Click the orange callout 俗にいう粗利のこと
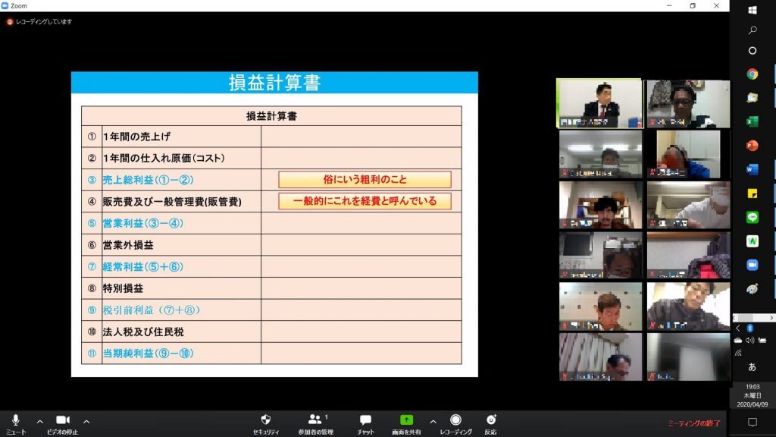Viewport: 776px width, 437px height. (x=365, y=179)
